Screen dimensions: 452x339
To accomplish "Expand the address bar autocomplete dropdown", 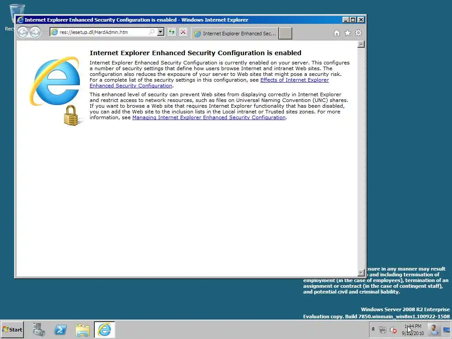I will [161, 32].
